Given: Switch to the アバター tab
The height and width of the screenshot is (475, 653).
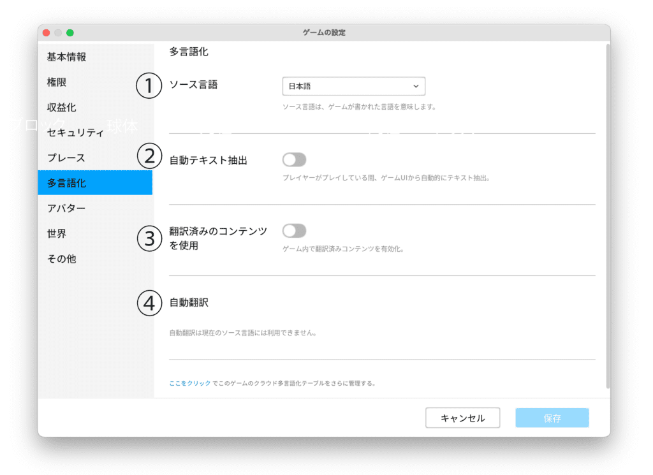Looking at the screenshot, I should click(66, 208).
